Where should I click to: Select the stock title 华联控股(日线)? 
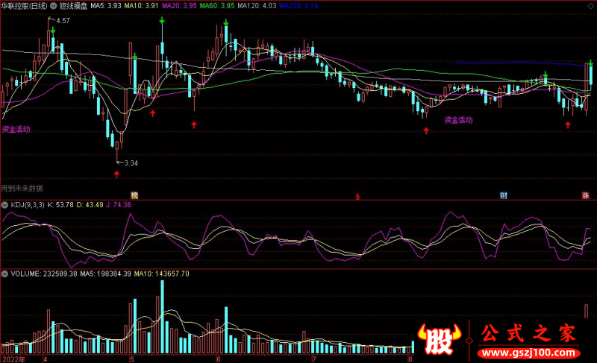25,6
